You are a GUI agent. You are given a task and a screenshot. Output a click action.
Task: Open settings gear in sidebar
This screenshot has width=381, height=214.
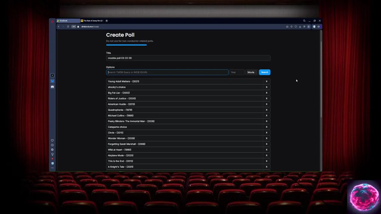pyautogui.click(x=52, y=150)
